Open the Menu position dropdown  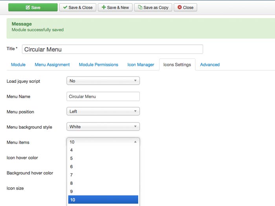pos(103,111)
